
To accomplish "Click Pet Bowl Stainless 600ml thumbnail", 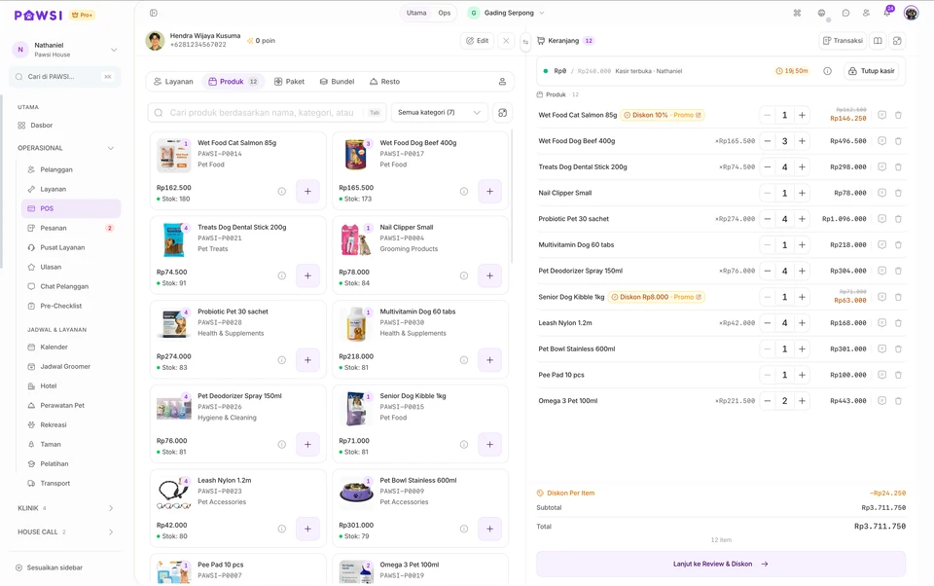I will (356, 493).
